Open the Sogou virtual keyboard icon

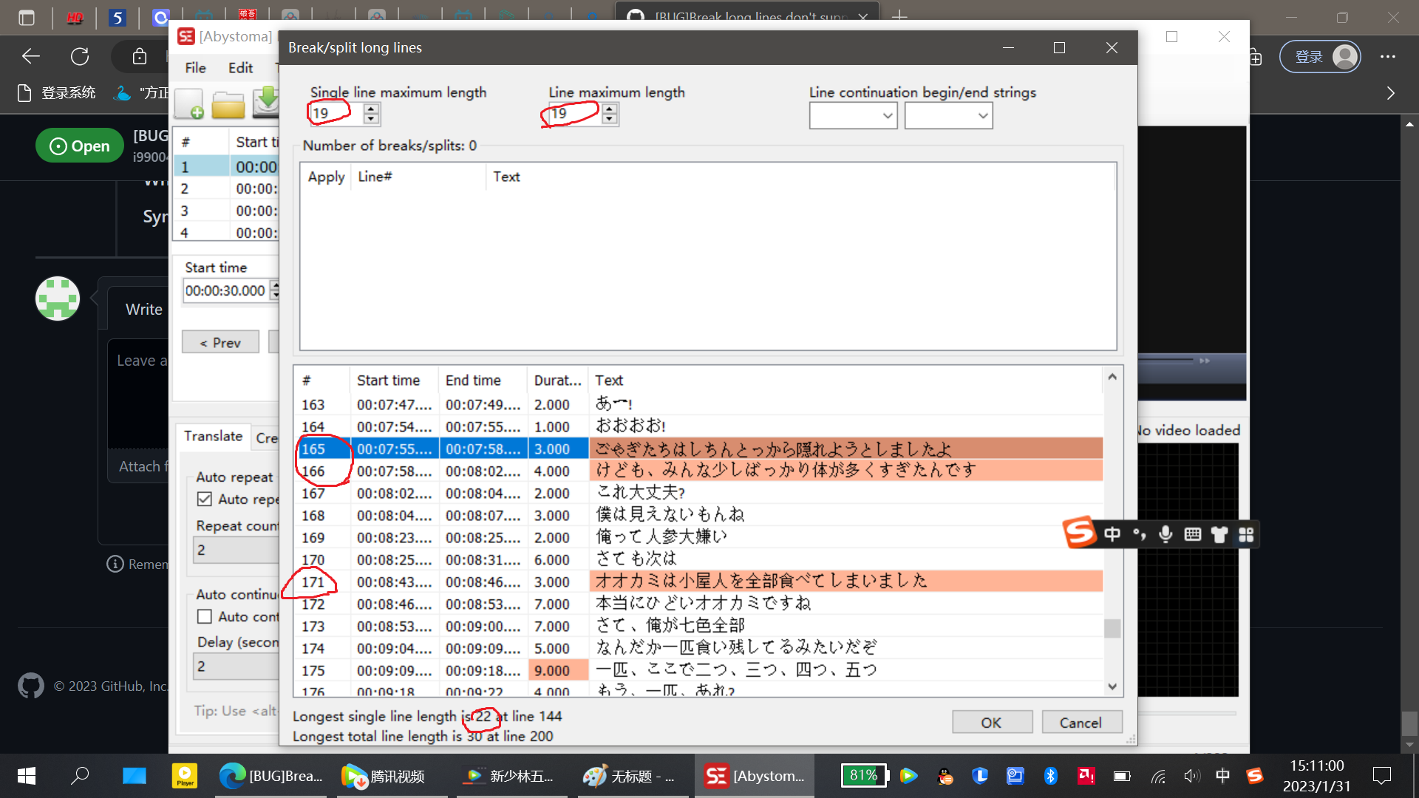(1192, 534)
